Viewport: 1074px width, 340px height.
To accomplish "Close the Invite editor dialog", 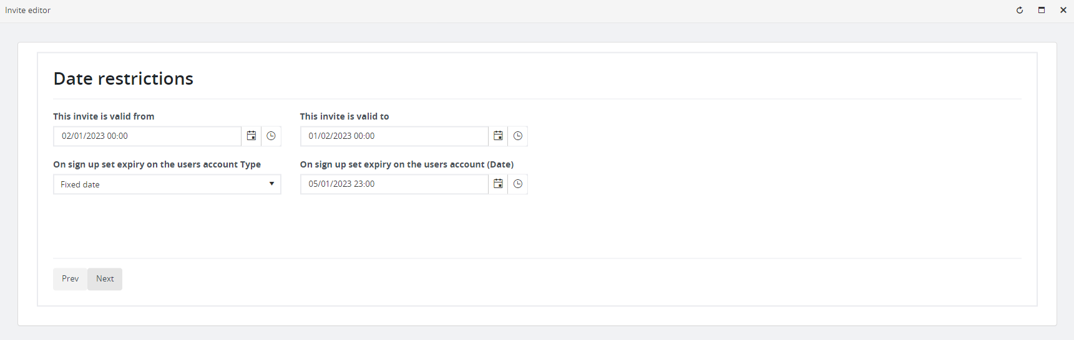I will (x=1063, y=10).
